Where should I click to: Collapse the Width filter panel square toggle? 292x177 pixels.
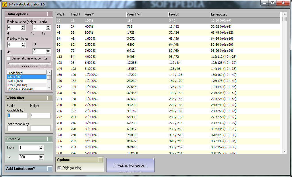coord(50,98)
